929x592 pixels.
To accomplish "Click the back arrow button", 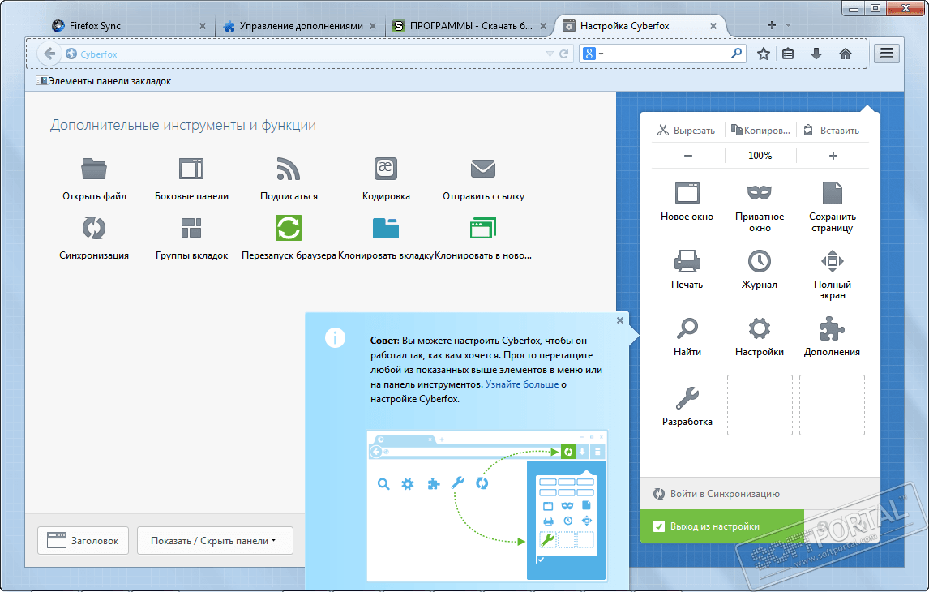I will pos(49,54).
